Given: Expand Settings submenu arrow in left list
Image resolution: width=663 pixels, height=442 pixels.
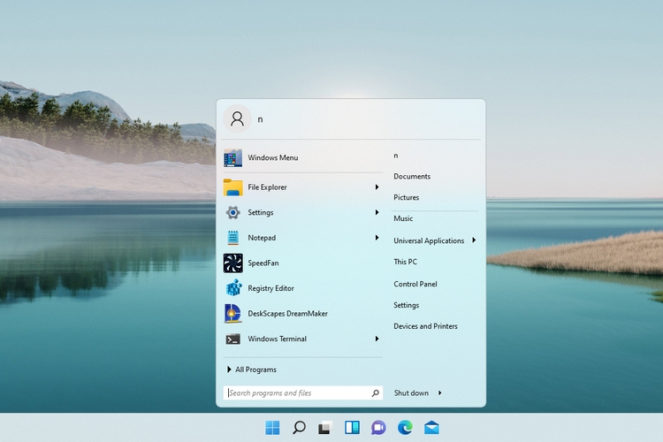Looking at the screenshot, I should click(x=377, y=212).
